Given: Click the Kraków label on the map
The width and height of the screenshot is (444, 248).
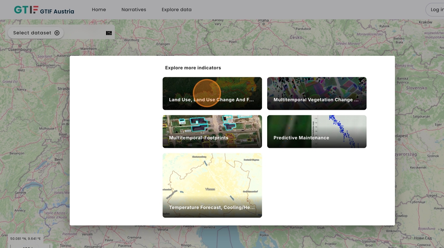Looking at the screenshot, I should [x=425, y=23].
